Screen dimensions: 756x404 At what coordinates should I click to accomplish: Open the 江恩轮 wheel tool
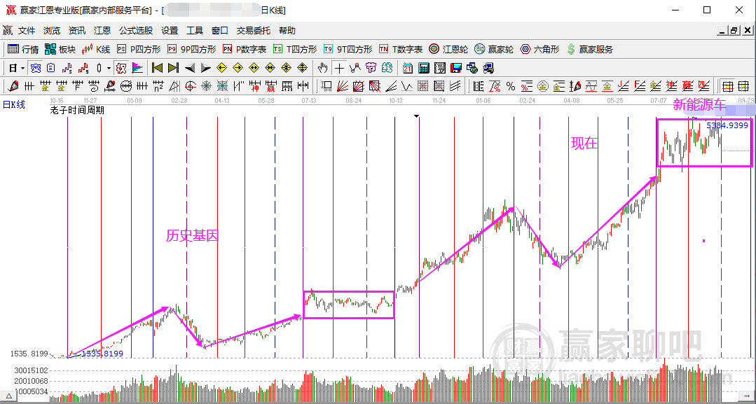coord(448,49)
